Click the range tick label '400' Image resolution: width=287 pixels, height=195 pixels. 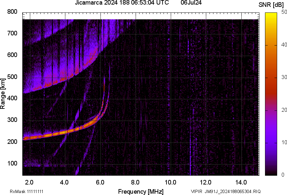(x=12, y=98)
